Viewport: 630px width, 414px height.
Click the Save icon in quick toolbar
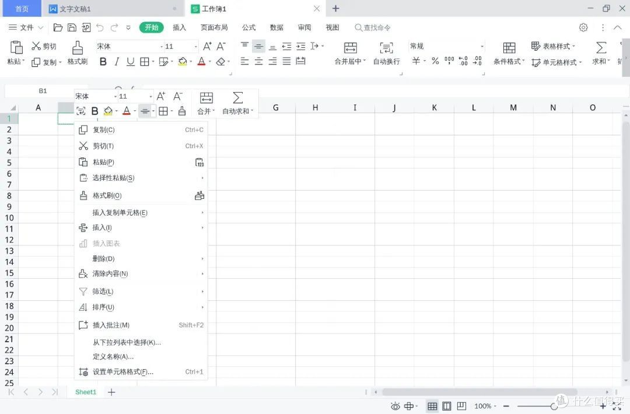coord(72,27)
